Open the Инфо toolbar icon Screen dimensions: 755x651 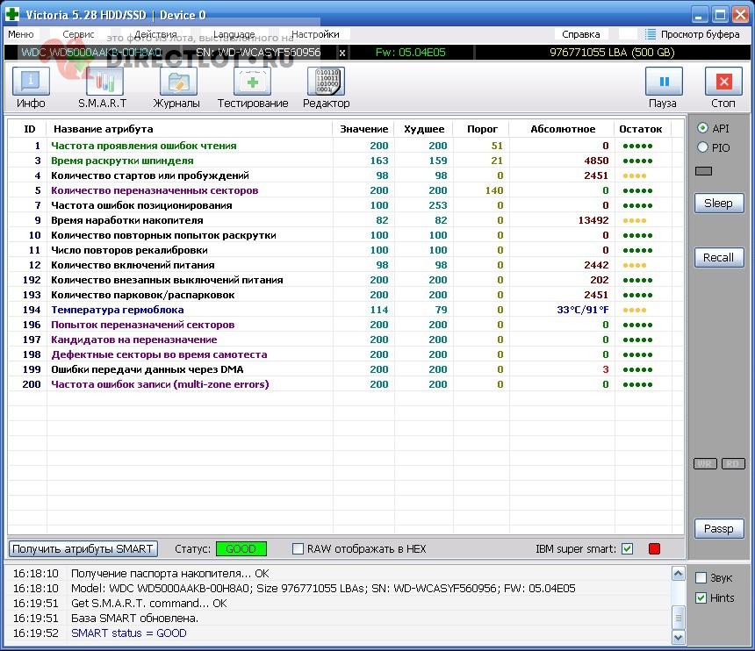(x=31, y=82)
